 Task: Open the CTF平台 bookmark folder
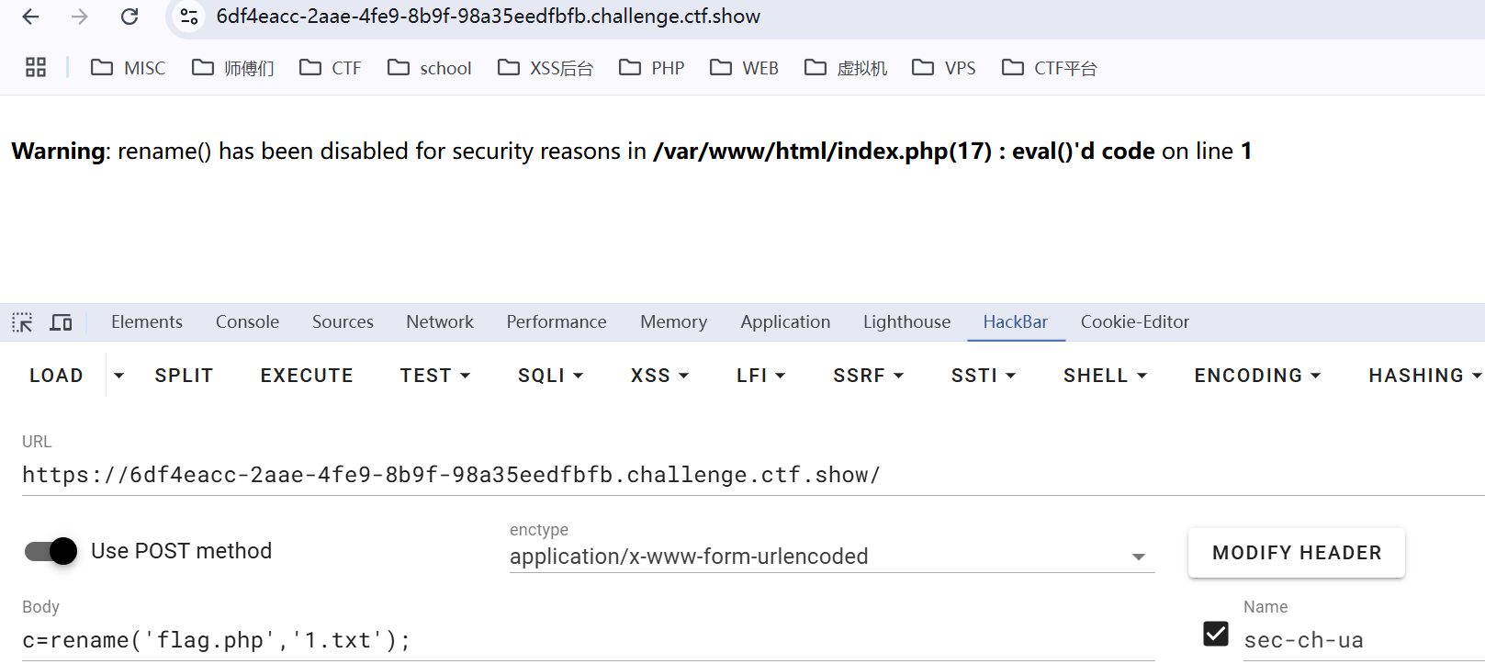(x=1050, y=68)
